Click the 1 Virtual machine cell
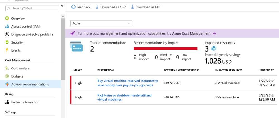 tap(227, 97)
